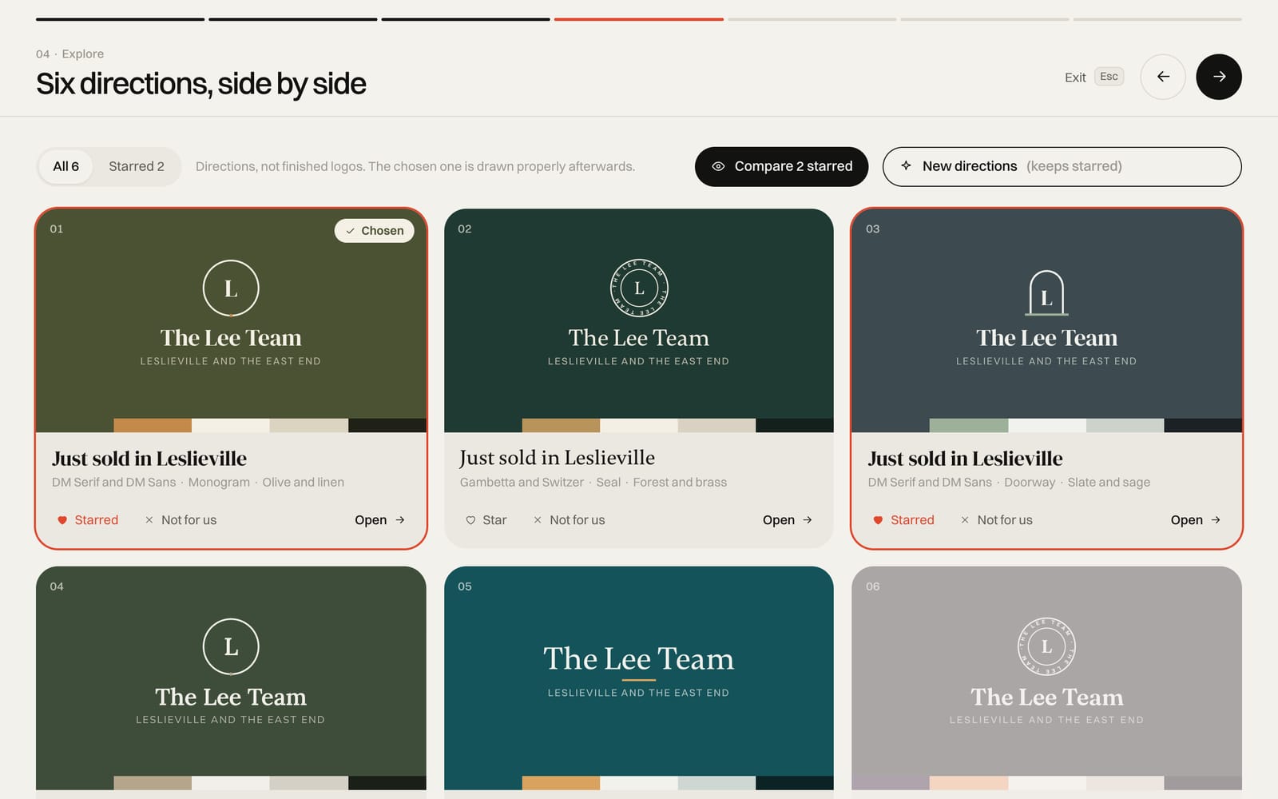Filter to the Starred 2 tab
The width and height of the screenshot is (1278, 799).
(x=137, y=166)
